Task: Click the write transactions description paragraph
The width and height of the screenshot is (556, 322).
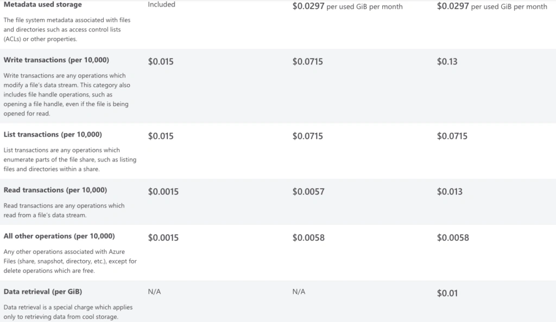Action: [x=67, y=94]
